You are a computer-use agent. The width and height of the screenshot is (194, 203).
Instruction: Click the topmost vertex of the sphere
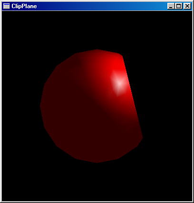tap(97, 50)
